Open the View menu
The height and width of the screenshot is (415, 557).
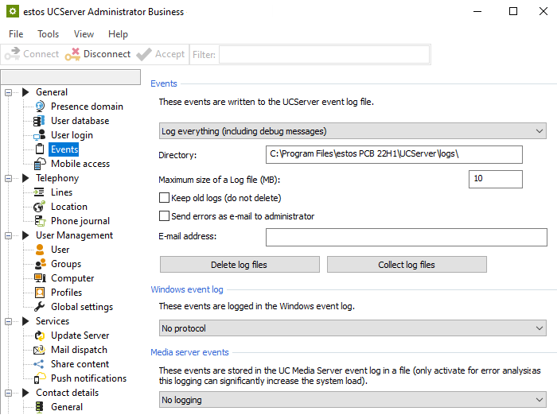pyautogui.click(x=84, y=34)
